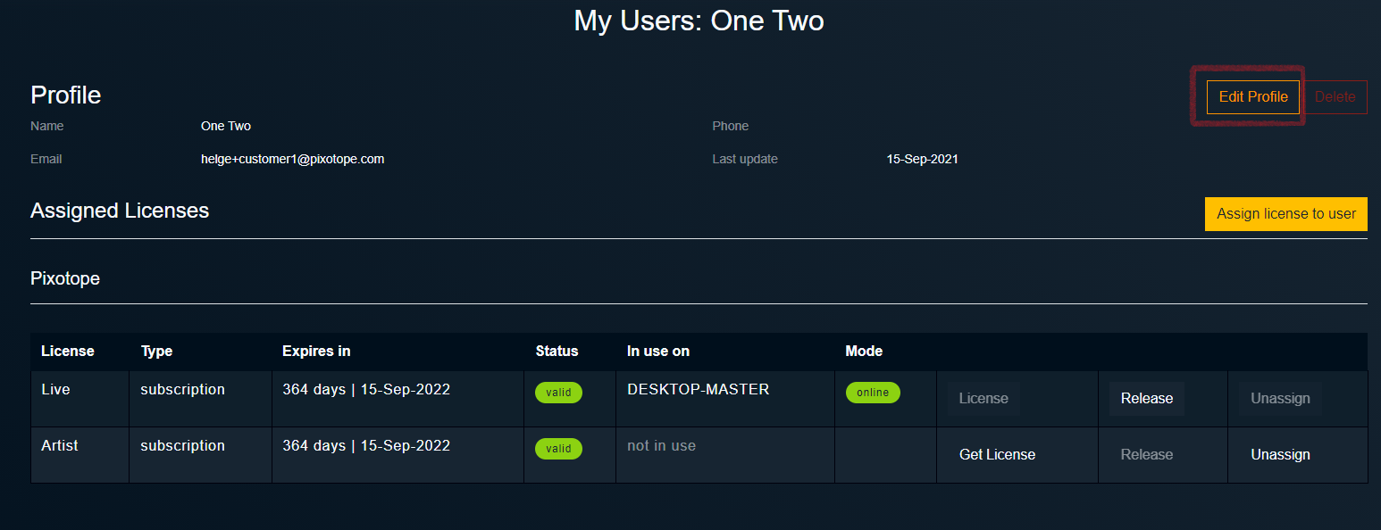Click the valid status badge for Artist
This screenshot has width=1381, height=530.
(x=558, y=449)
